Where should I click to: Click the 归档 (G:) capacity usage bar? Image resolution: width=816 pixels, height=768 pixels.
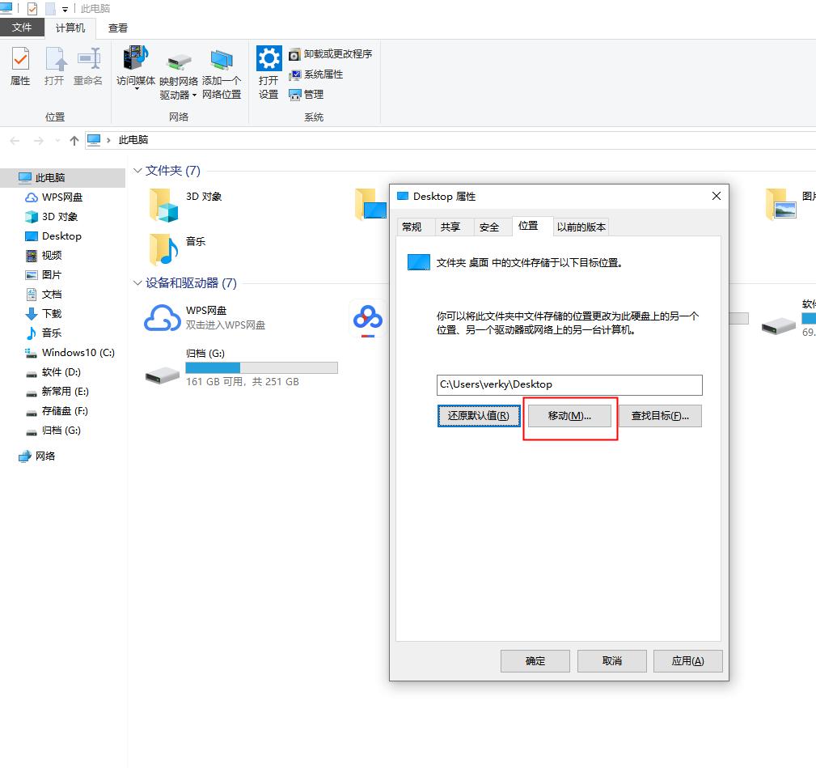point(262,367)
